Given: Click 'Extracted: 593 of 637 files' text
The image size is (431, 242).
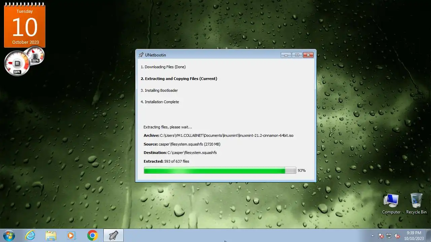Looking at the screenshot, I should point(166,161).
